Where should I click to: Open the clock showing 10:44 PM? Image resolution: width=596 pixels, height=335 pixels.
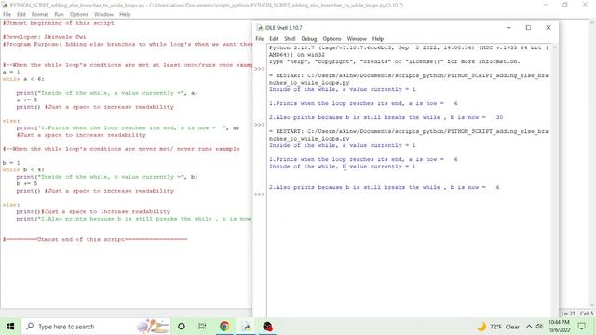click(559, 327)
